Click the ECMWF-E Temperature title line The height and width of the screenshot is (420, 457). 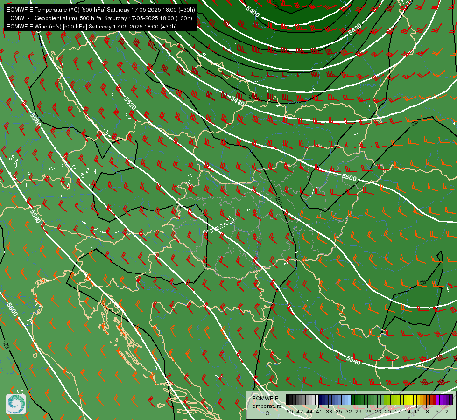tap(100, 10)
